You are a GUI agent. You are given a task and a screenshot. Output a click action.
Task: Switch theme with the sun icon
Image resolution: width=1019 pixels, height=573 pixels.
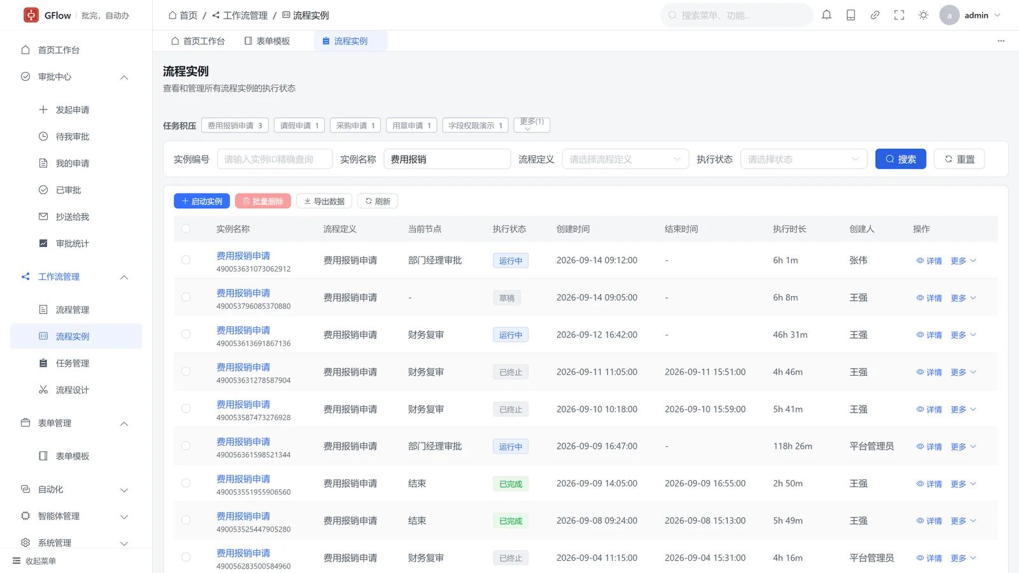923,15
